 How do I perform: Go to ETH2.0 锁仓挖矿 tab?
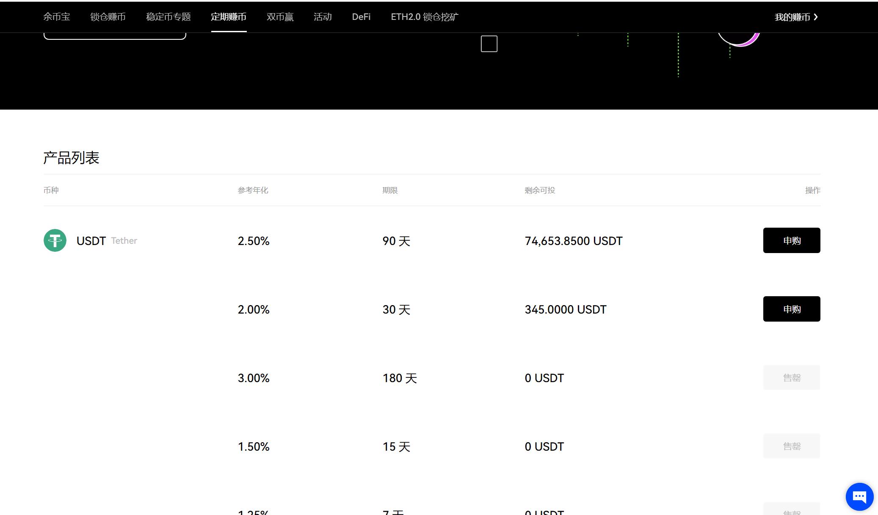(x=425, y=17)
